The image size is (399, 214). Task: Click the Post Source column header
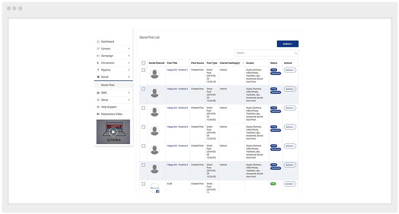[x=198, y=63]
